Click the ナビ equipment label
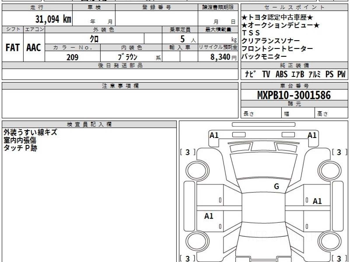Screen dimensions: 350x262 [250, 74]
